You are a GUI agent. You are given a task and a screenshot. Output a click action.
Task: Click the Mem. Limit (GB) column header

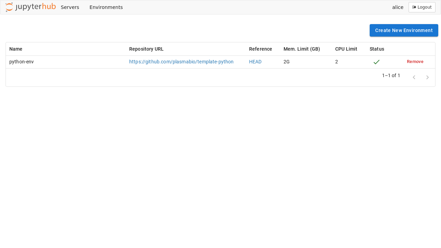[302, 49]
